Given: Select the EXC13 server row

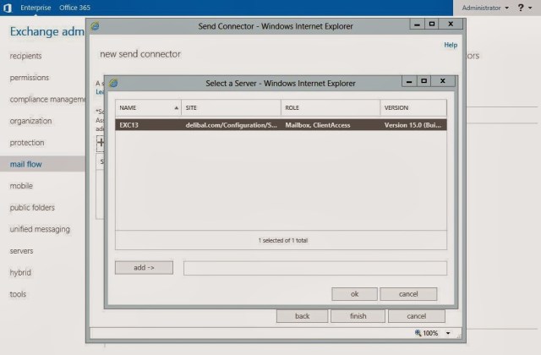Looking at the screenshot, I should pyautogui.click(x=281, y=125).
